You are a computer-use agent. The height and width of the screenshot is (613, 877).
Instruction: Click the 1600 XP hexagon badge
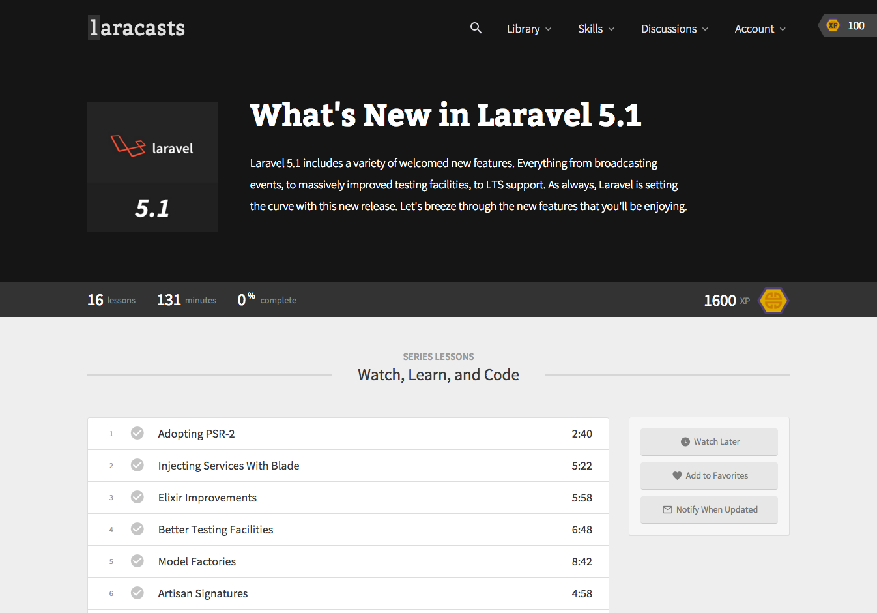tap(773, 300)
